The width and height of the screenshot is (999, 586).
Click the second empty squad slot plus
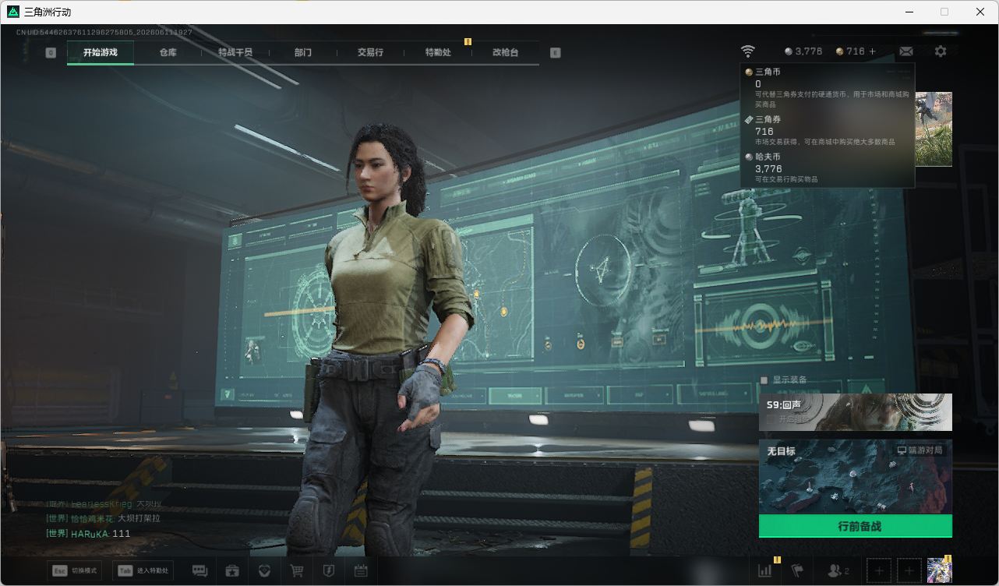coord(909,571)
